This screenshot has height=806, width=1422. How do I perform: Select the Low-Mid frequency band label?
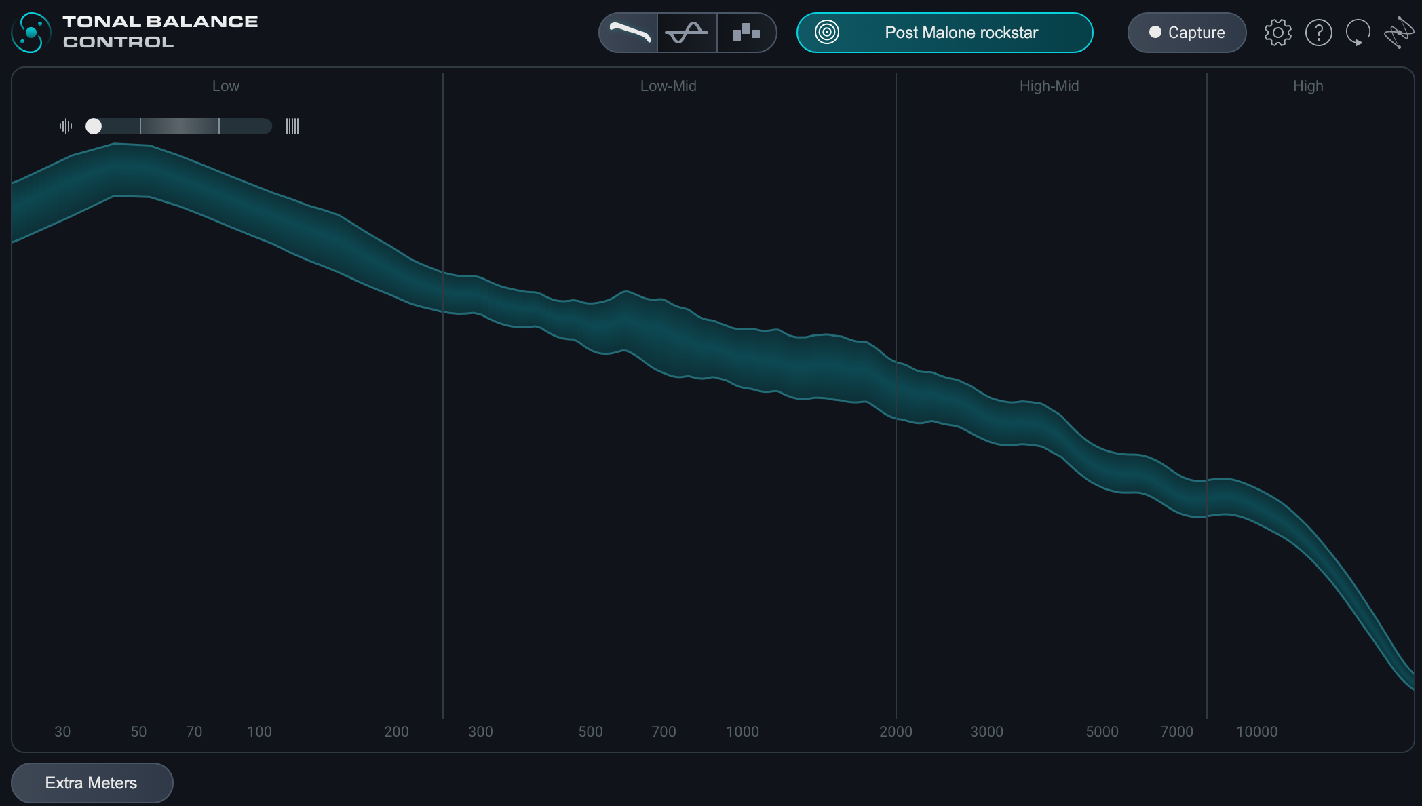[x=668, y=86]
